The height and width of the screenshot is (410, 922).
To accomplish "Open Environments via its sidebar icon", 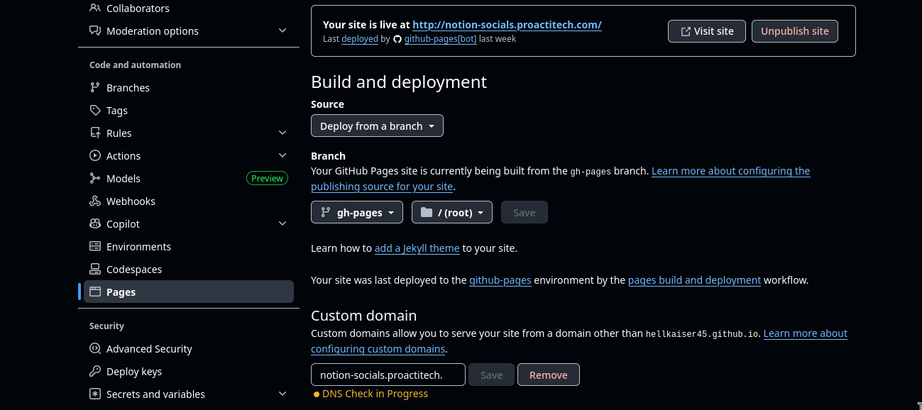I will click(x=95, y=246).
